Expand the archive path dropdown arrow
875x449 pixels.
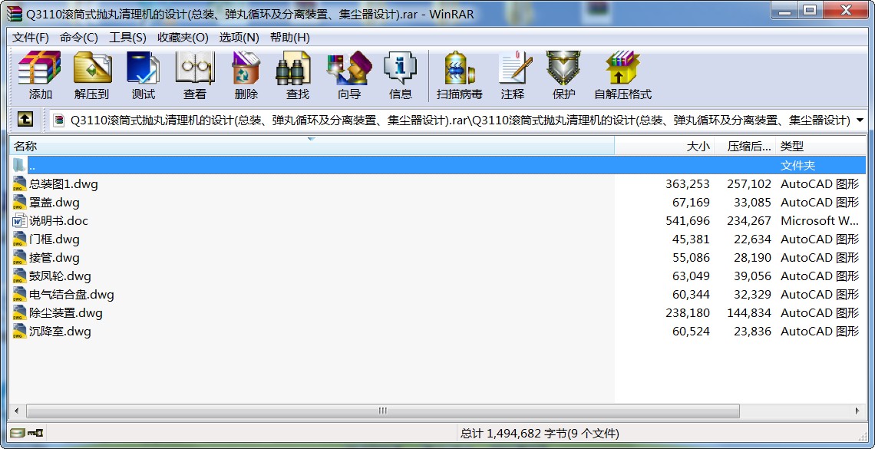[860, 121]
